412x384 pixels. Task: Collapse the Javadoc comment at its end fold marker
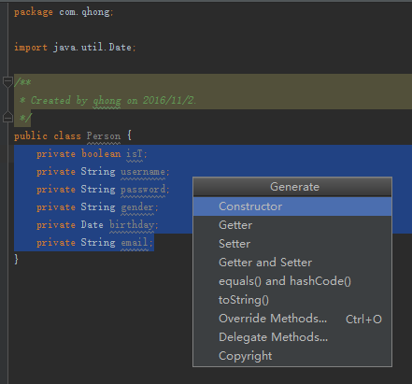[7, 118]
